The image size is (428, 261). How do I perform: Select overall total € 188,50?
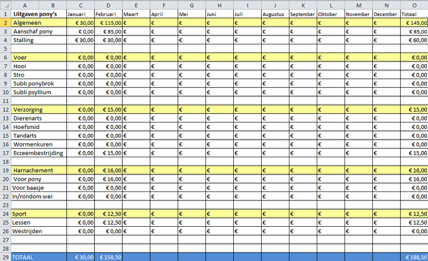coord(414,257)
